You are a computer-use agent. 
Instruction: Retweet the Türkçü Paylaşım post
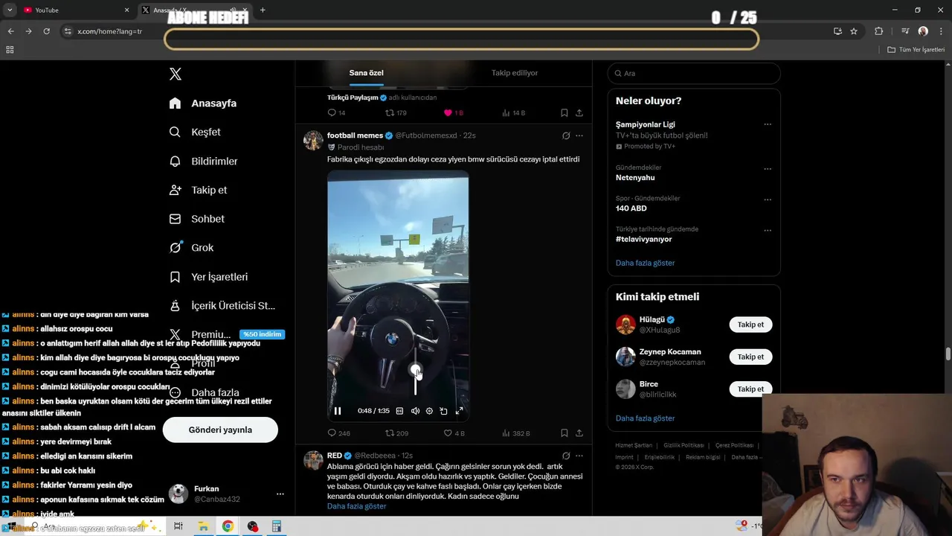396,112
